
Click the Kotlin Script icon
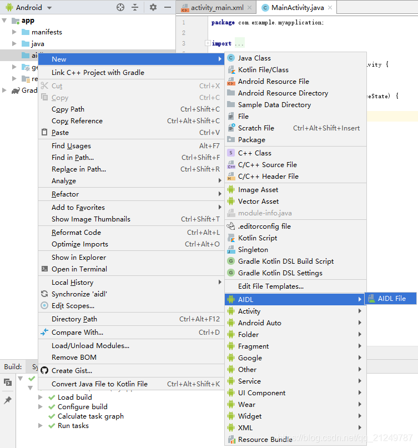231,238
